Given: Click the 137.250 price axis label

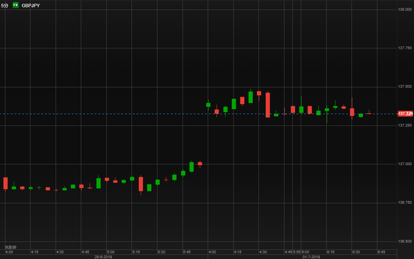Looking at the screenshot, I should click(405, 126).
